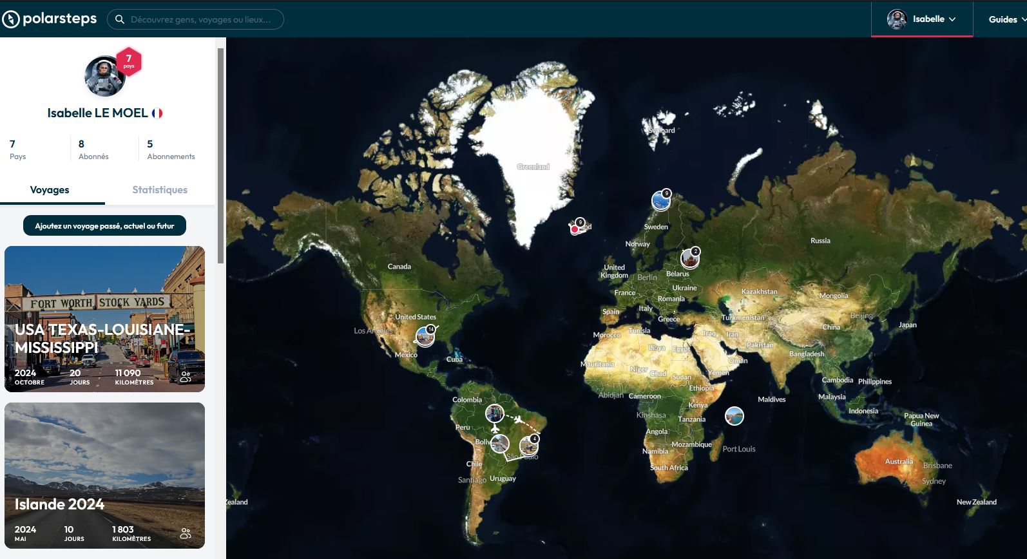Open the photo marker over Bolivia
This screenshot has width=1027, height=559.
[x=500, y=444]
